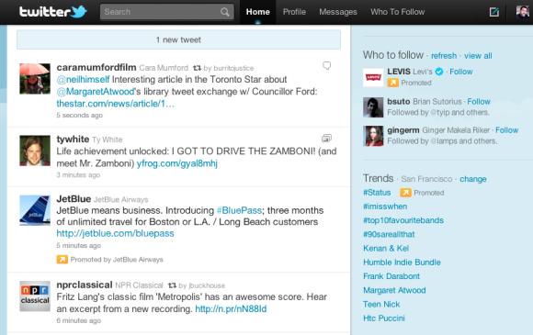Change the Trends location from San Francisco

[x=473, y=179]
